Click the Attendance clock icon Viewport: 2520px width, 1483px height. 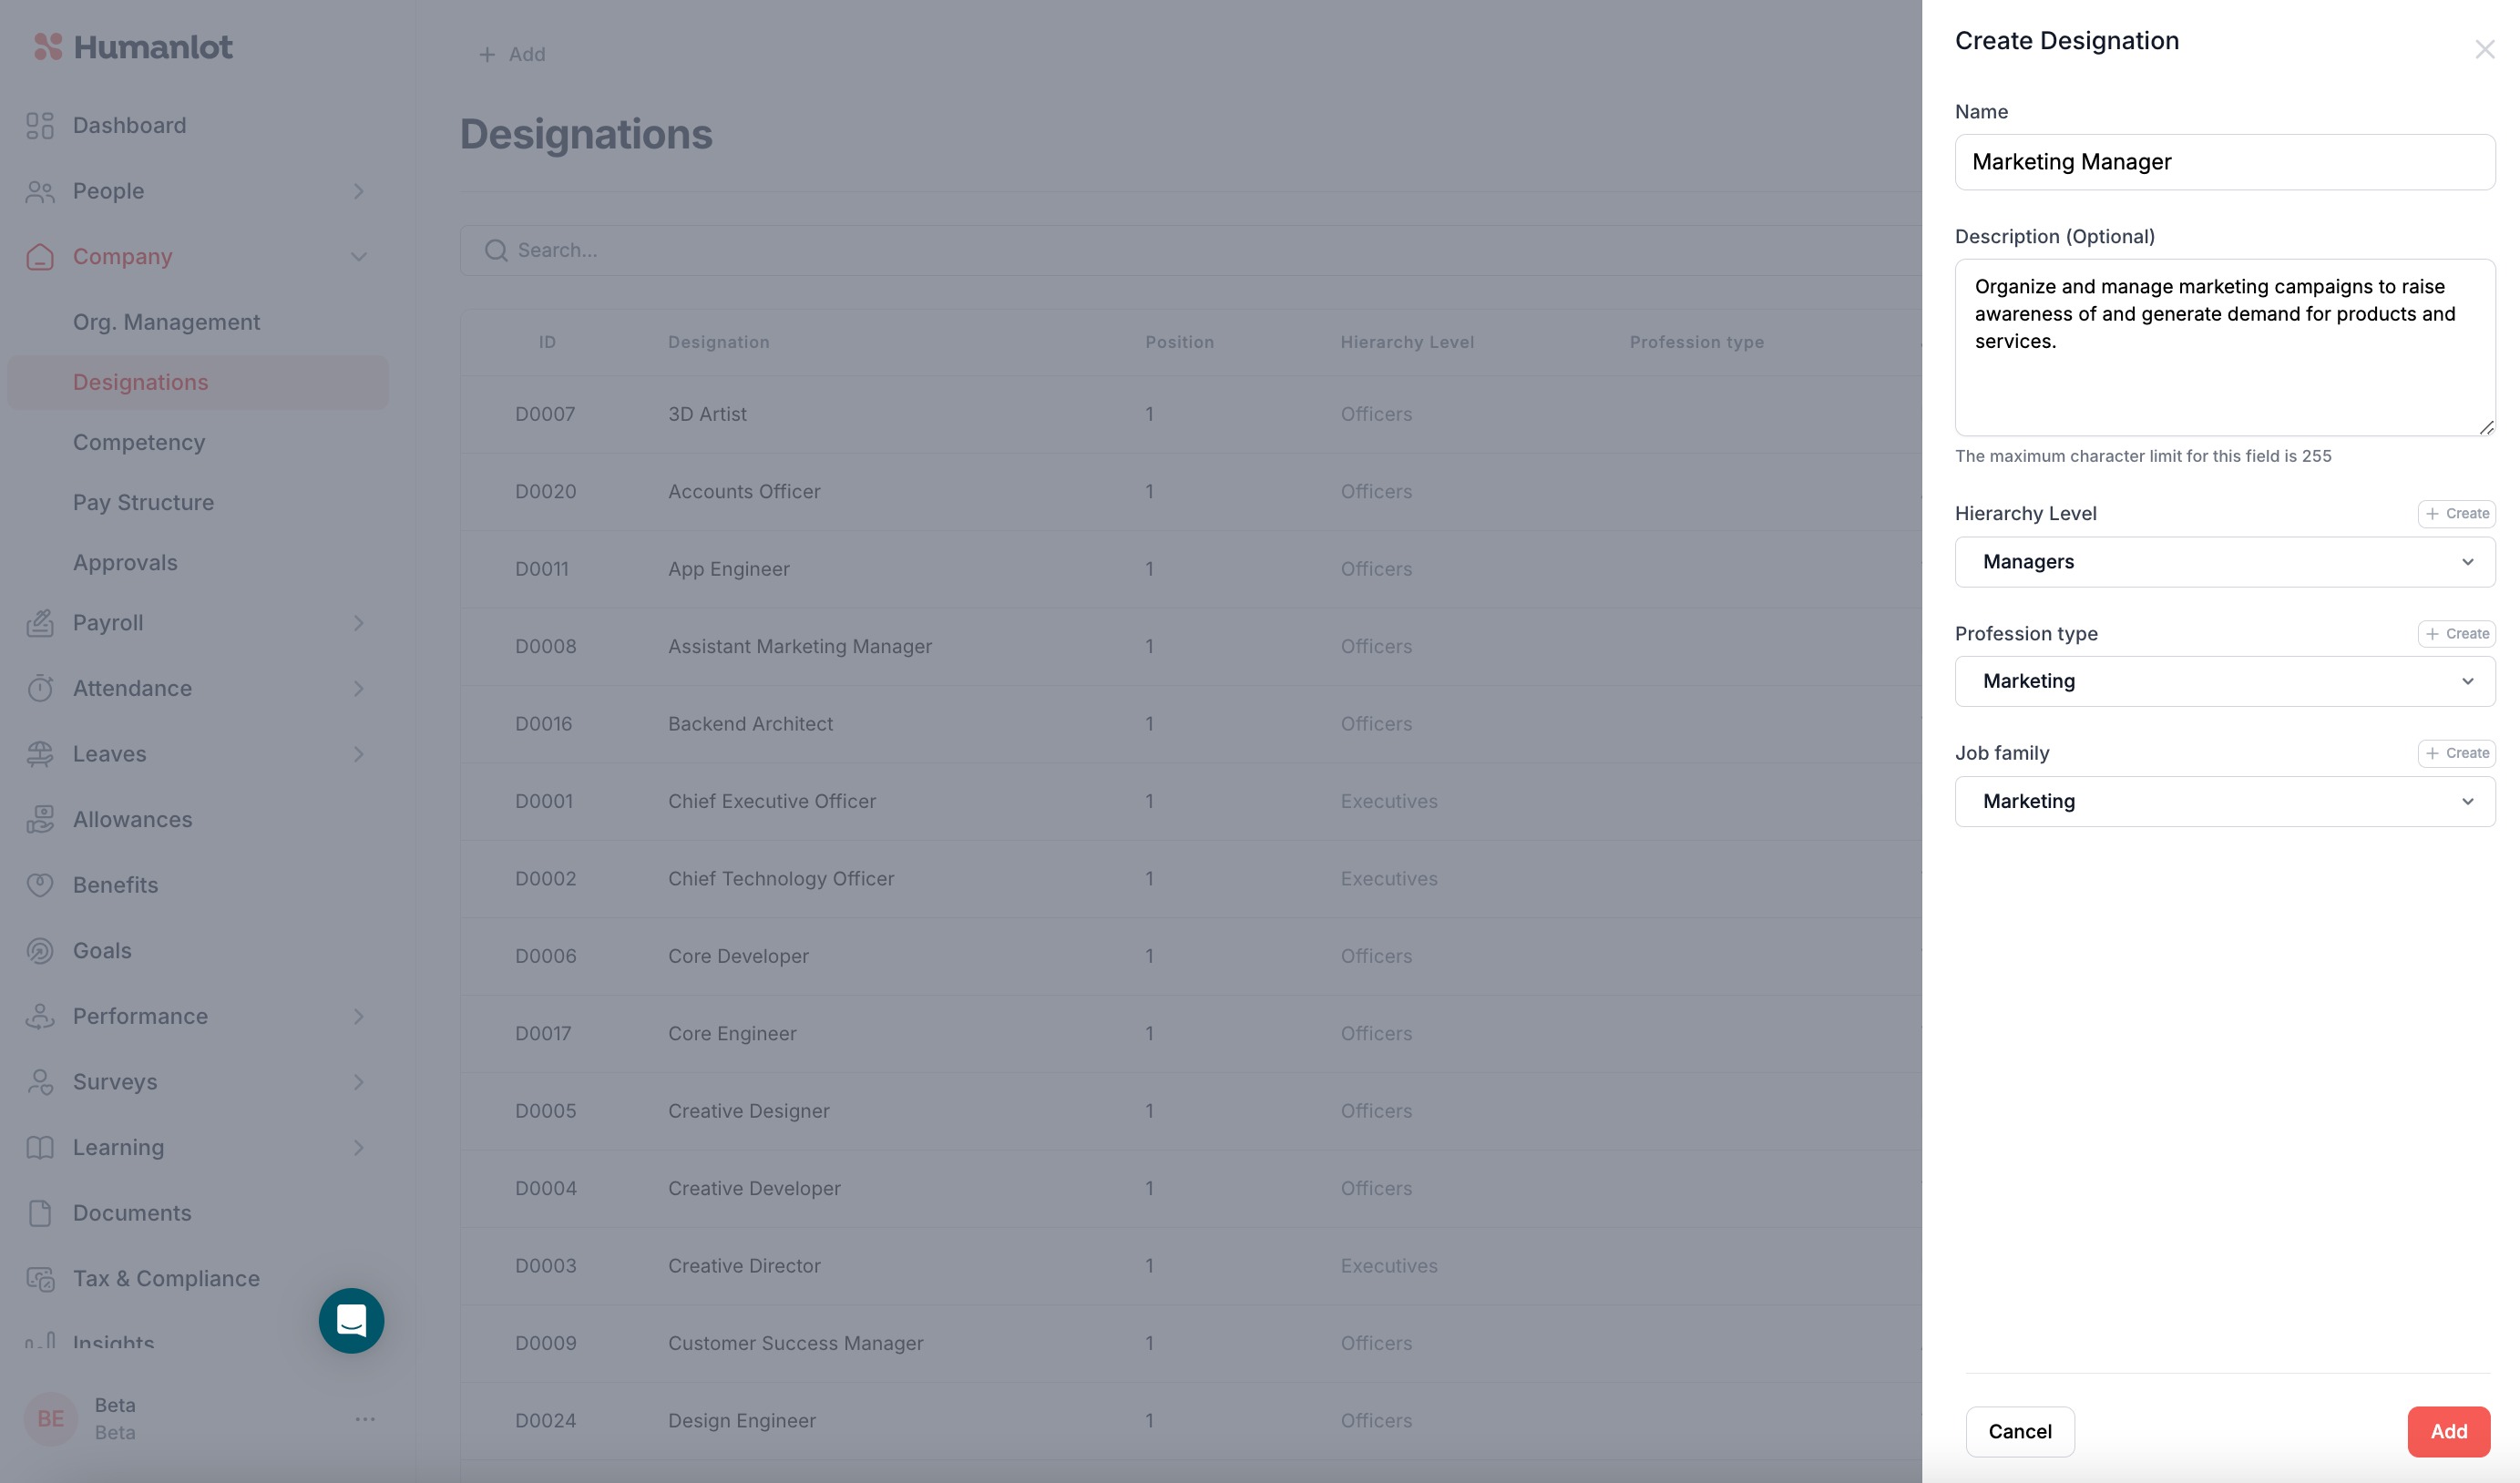click(x=40, y=688)
